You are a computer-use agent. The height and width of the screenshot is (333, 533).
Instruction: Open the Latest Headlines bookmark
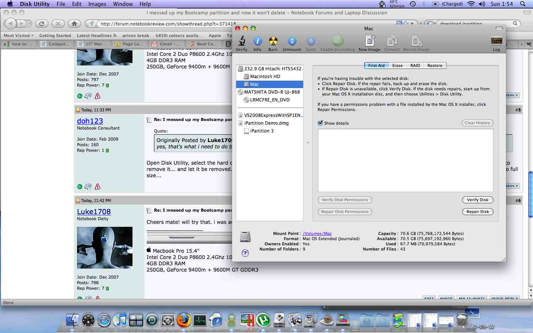tap(97, 36)
